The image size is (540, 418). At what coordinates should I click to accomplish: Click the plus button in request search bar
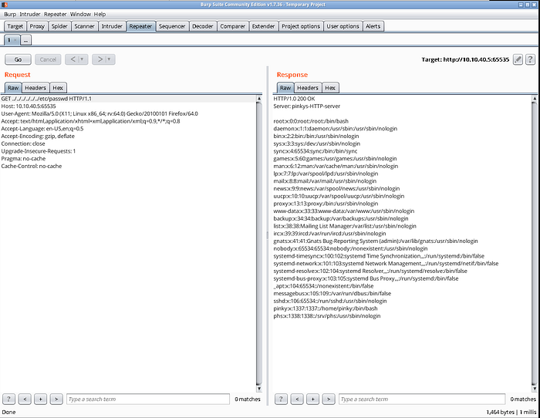click(x=40, y=399)
